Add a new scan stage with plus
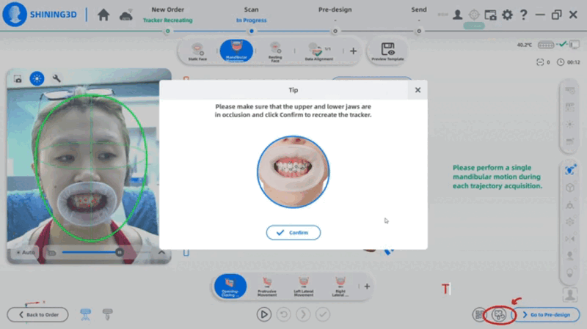The image size is (587, 329). pos(353,51)
